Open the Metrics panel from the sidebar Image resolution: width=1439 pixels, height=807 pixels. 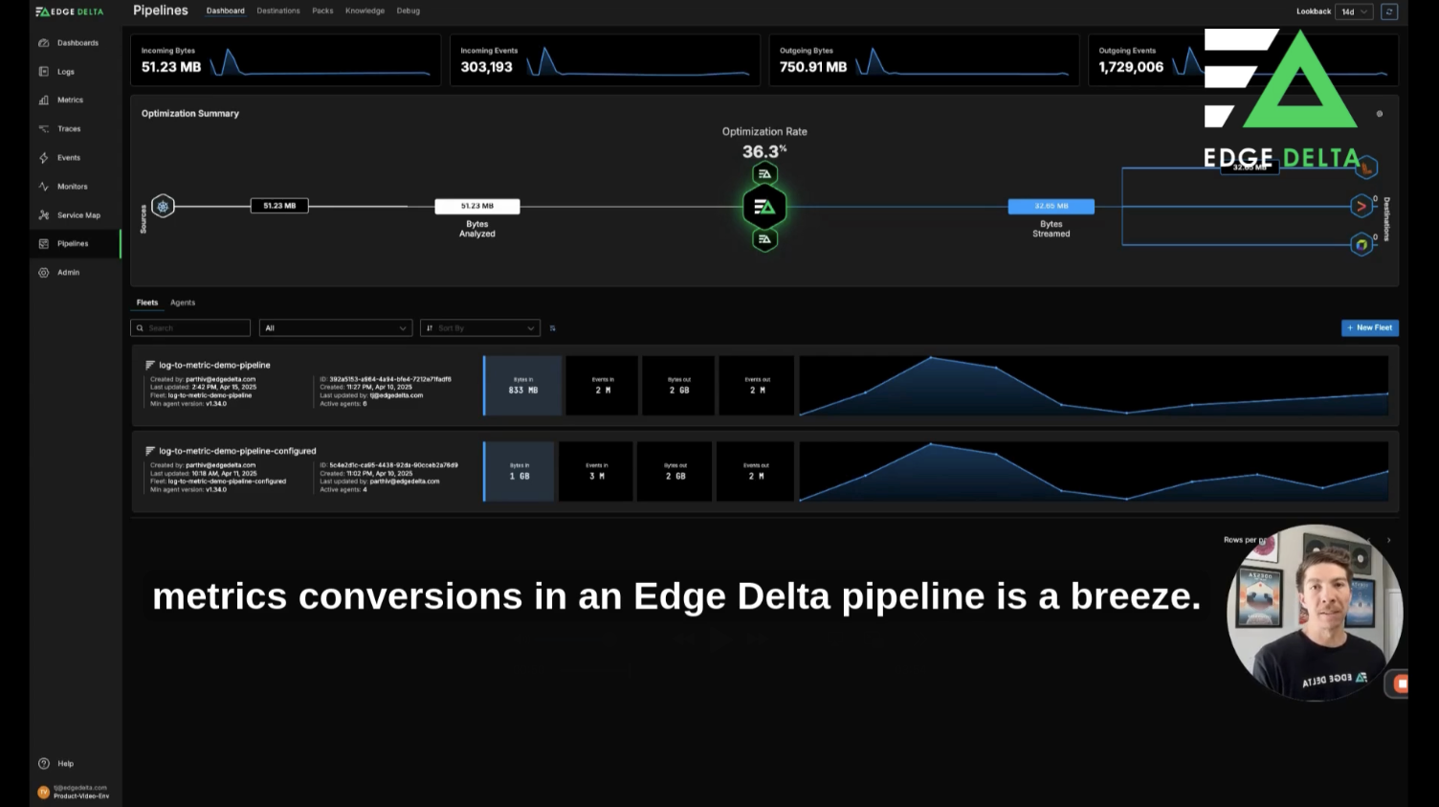(x=67, y=100)
